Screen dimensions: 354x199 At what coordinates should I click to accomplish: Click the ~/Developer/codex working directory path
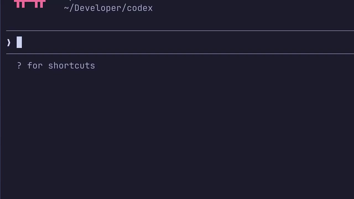108,8
